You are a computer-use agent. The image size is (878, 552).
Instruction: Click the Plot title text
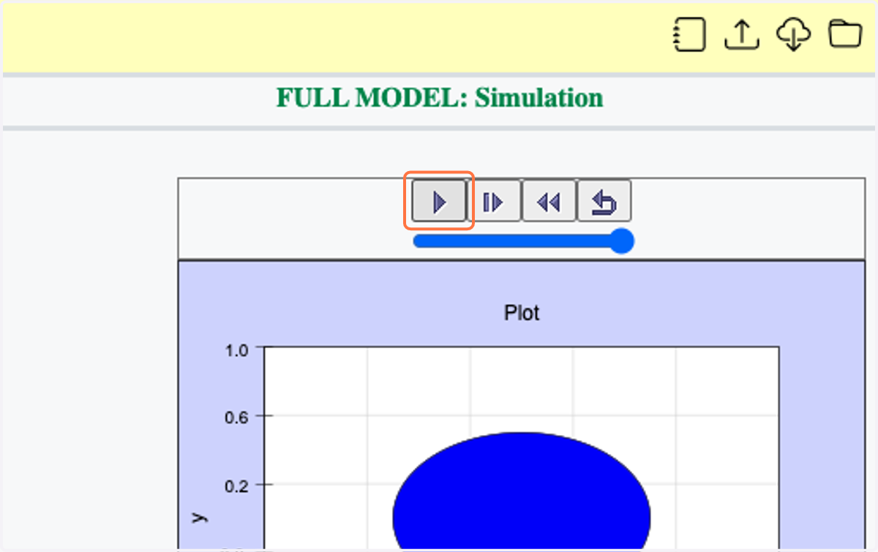click(522, 314)
